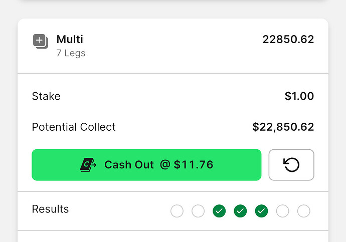
Task: Click the middle green checked result leg
Action: tap(240, 211)
